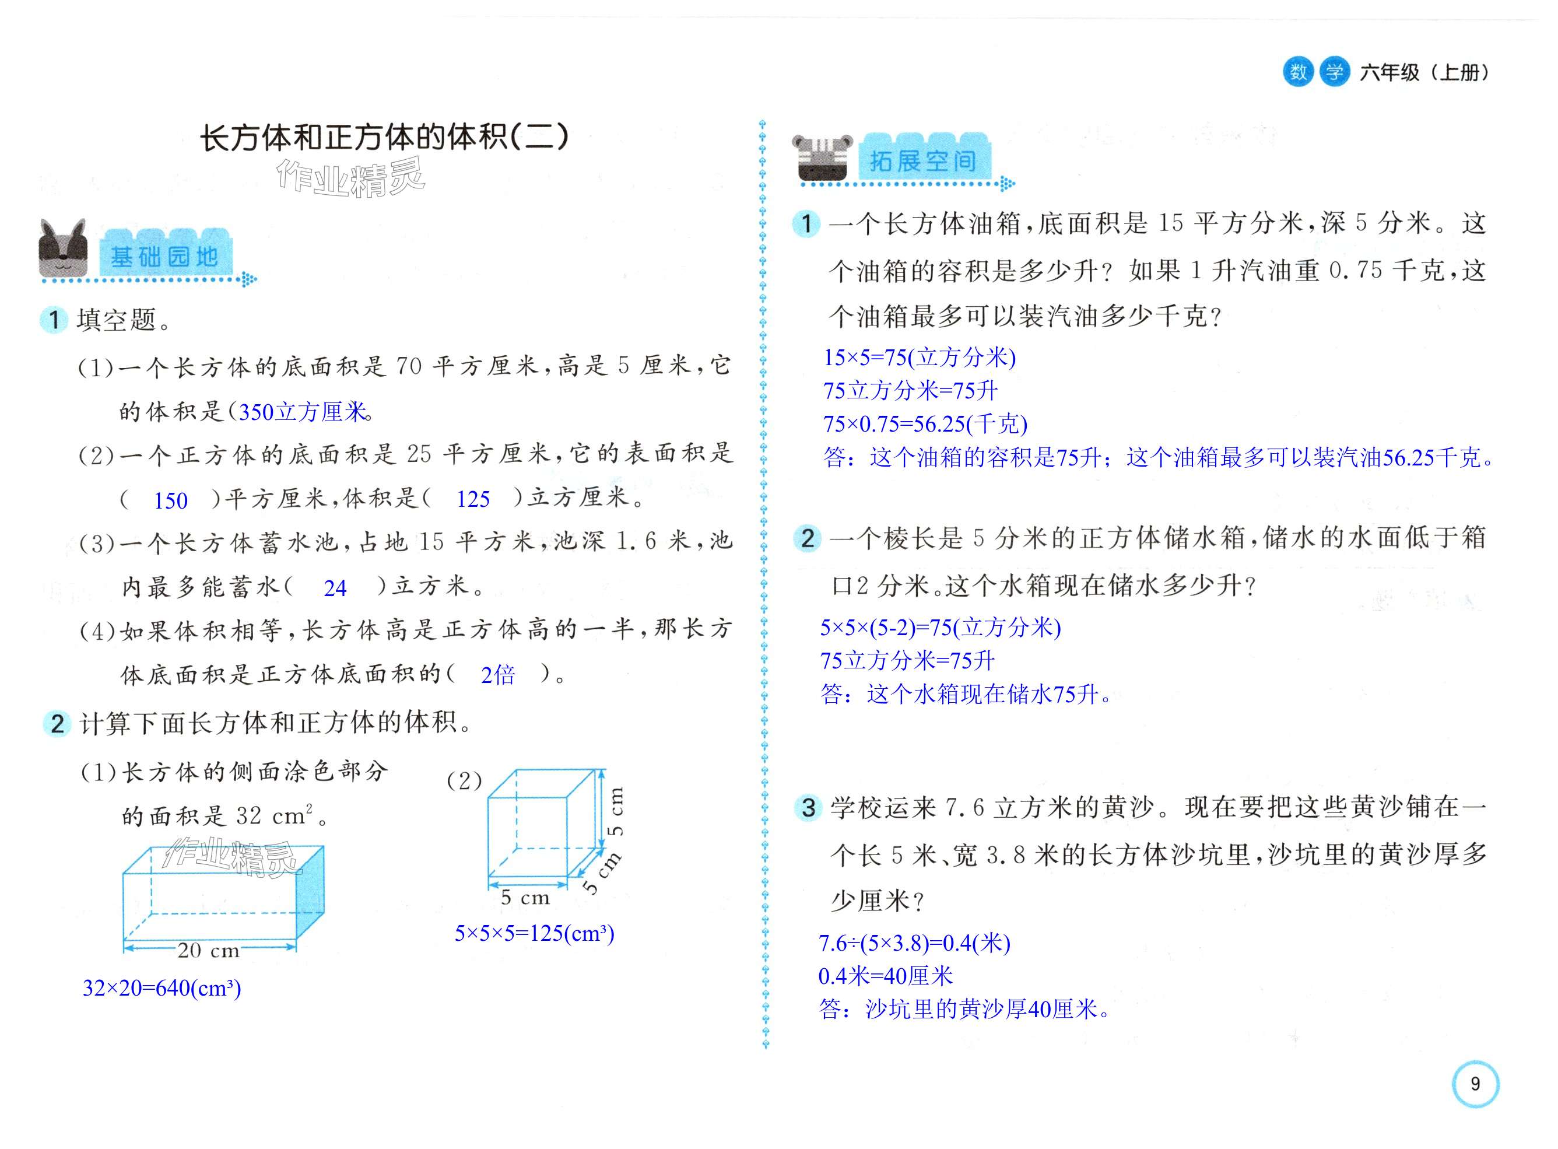Click the line 7.6÷(5×3.8)=0.4(米)
This screenshot has height=1149, width=1558.
(915, 943)
